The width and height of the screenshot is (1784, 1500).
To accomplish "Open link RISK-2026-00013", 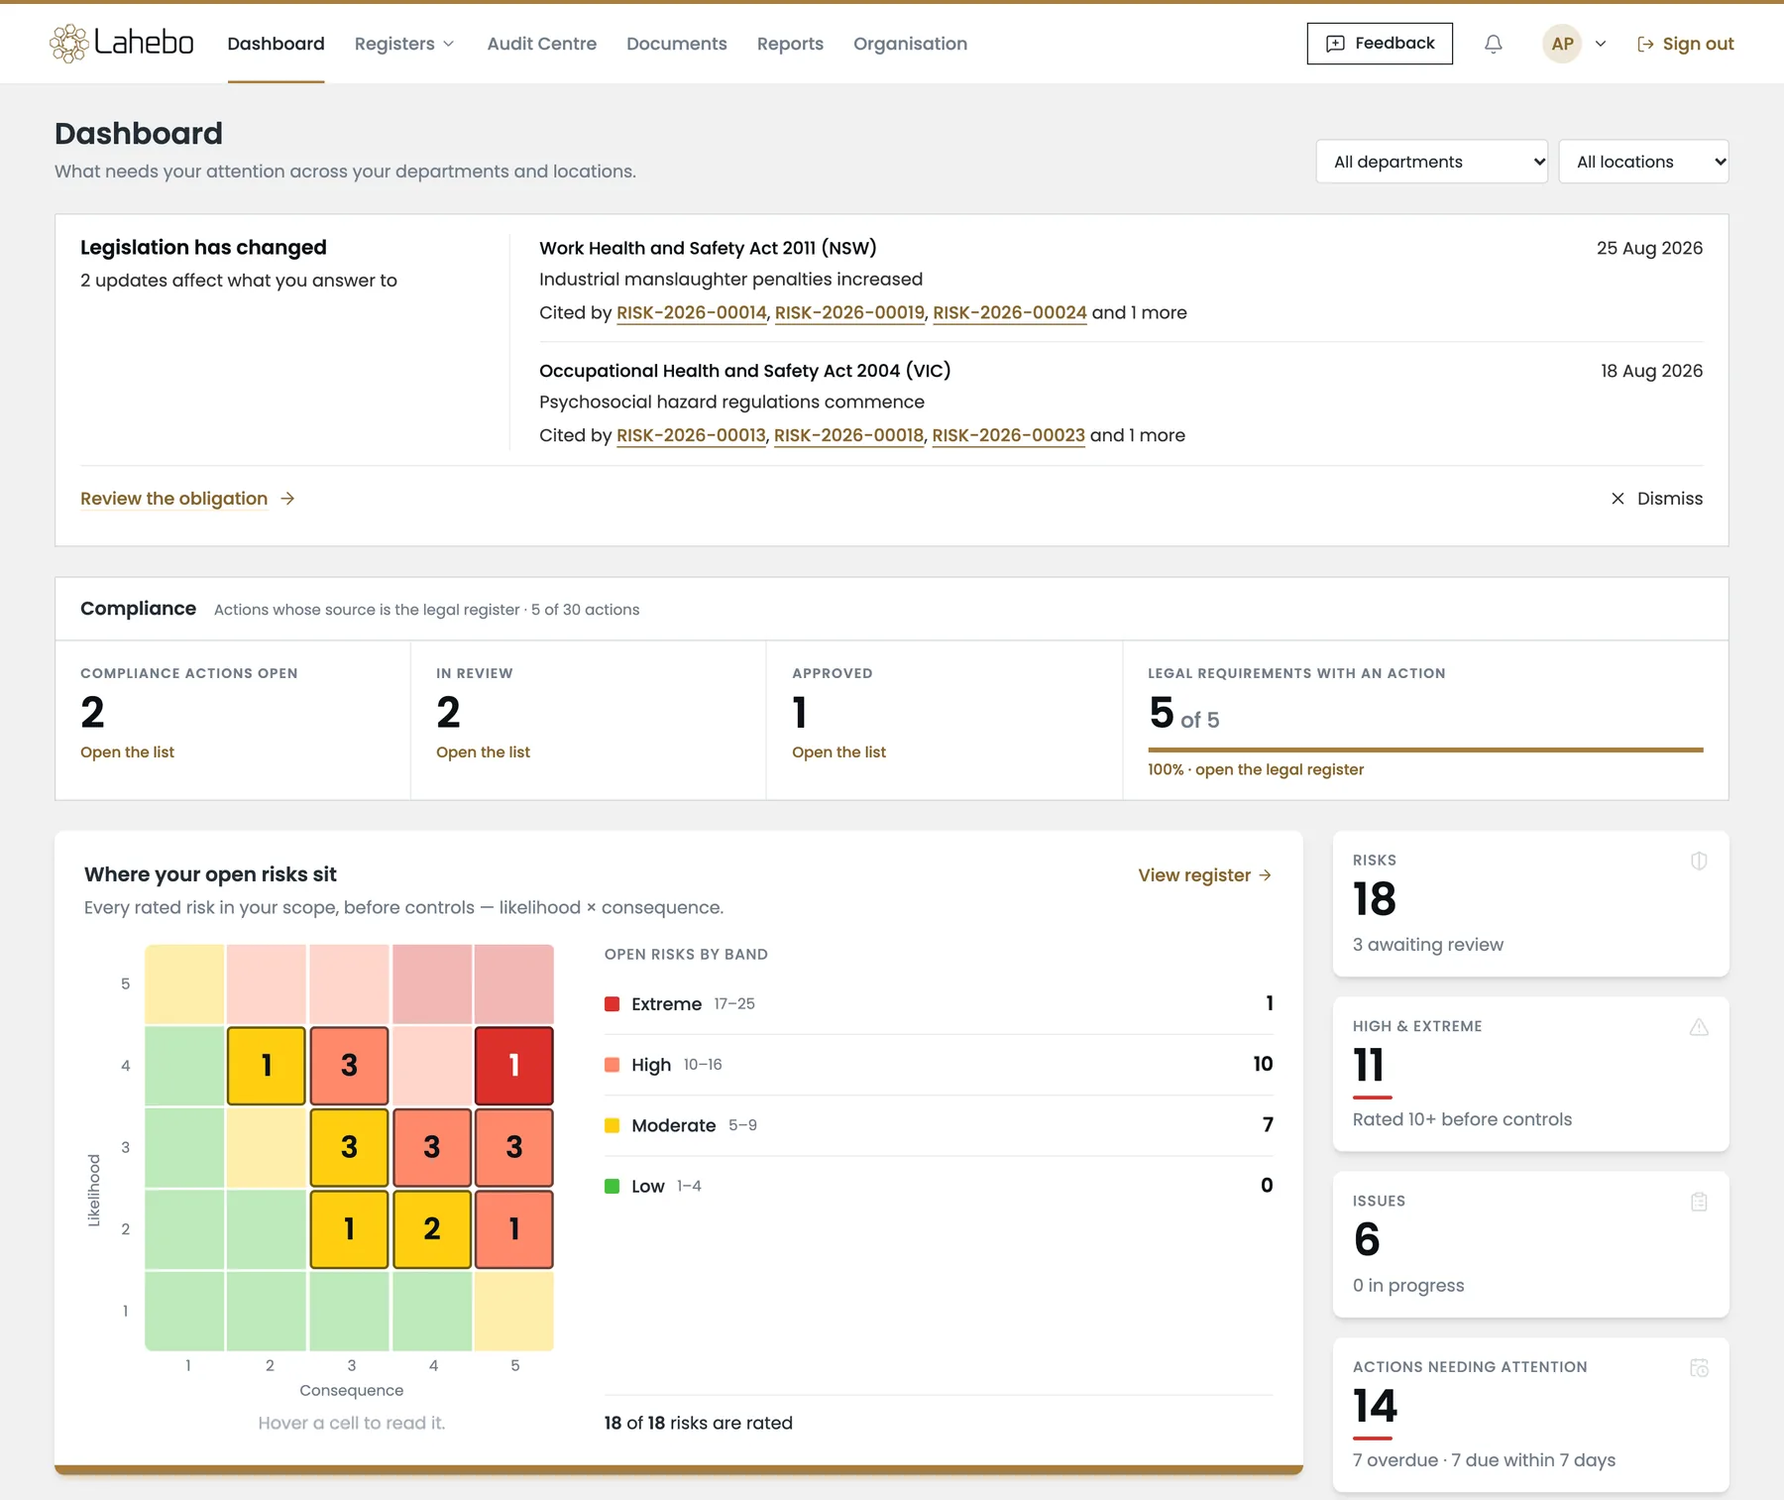I will (691, 435).
